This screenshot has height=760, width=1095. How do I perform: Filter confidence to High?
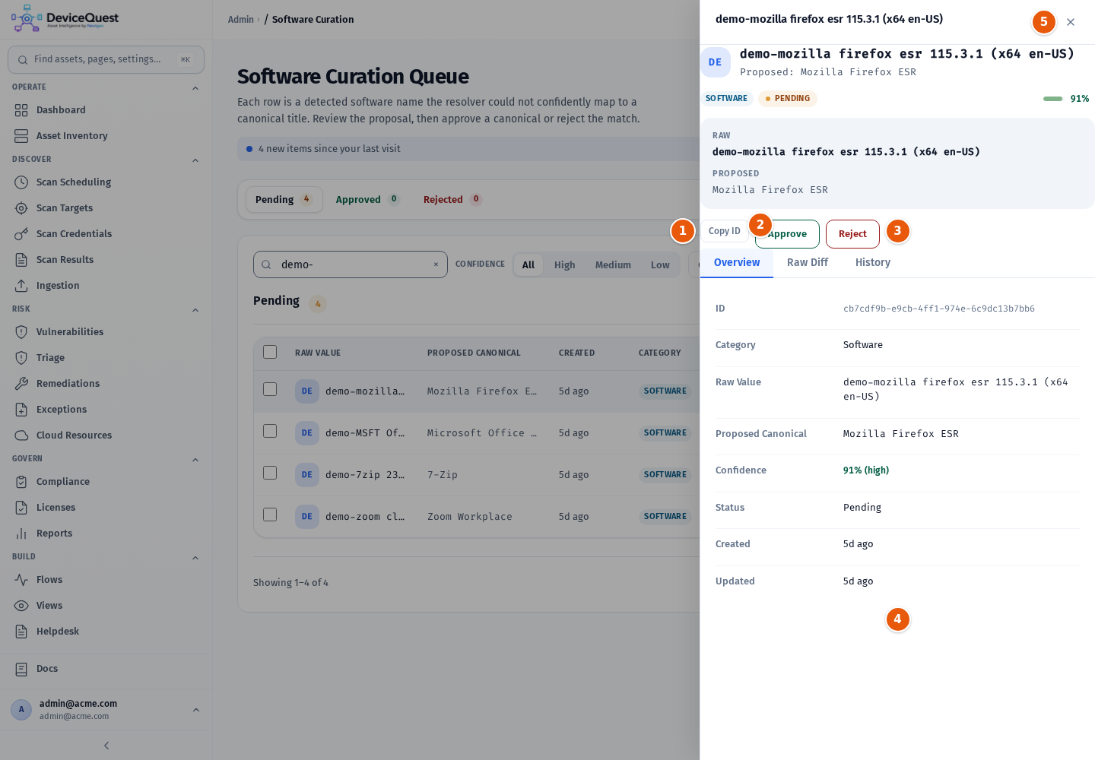(x=564, y=265)
